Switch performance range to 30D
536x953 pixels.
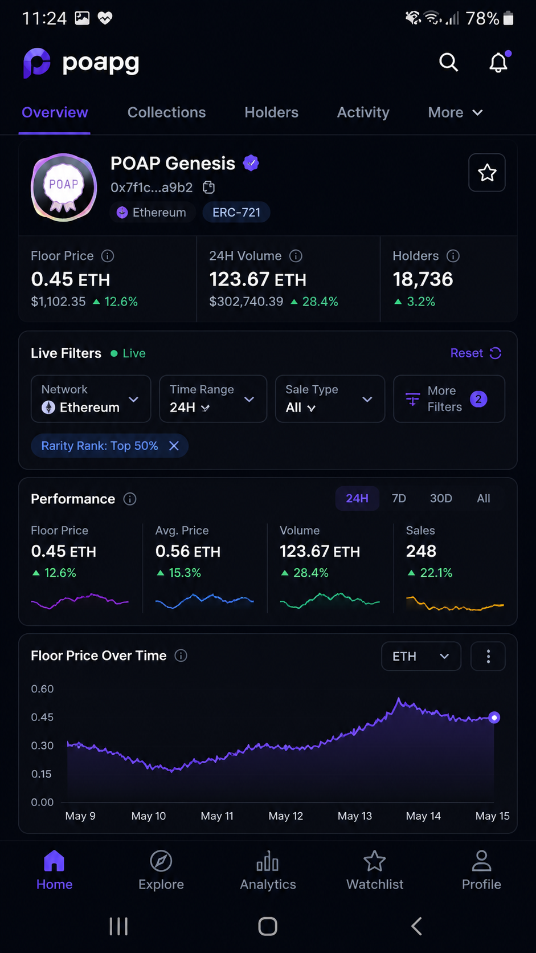coord(441,499)
